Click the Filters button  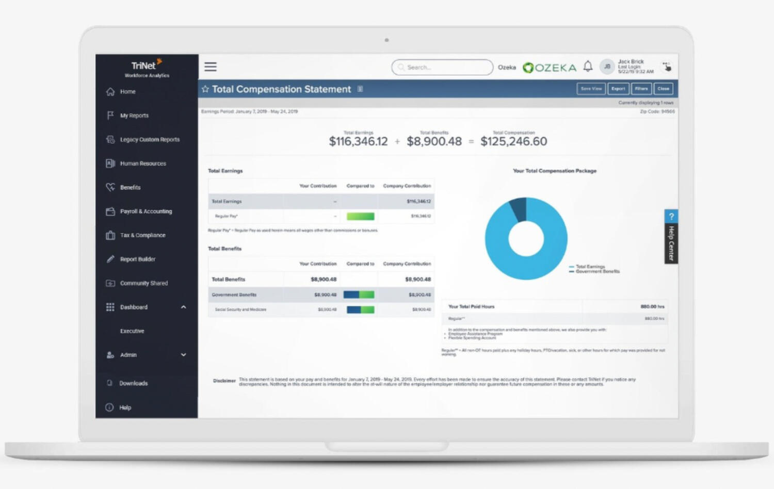point(641,89)
